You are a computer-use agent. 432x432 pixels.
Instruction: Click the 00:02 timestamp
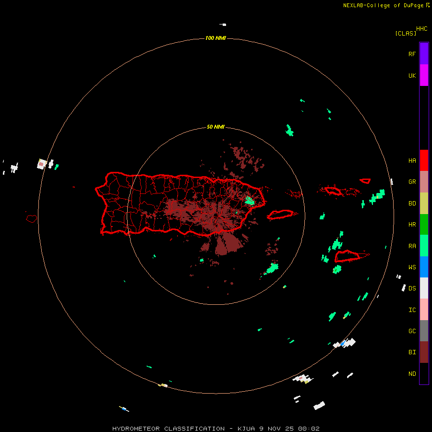point(309,429)
